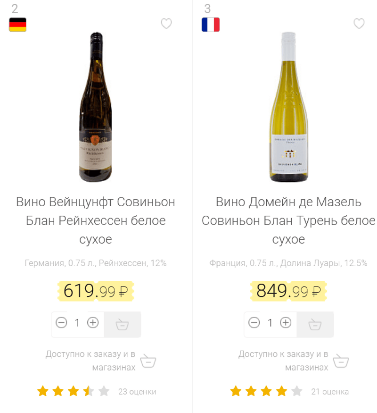
Task: Increase quantity of 849.99 ₽ wine
Action: coord(286,323)
